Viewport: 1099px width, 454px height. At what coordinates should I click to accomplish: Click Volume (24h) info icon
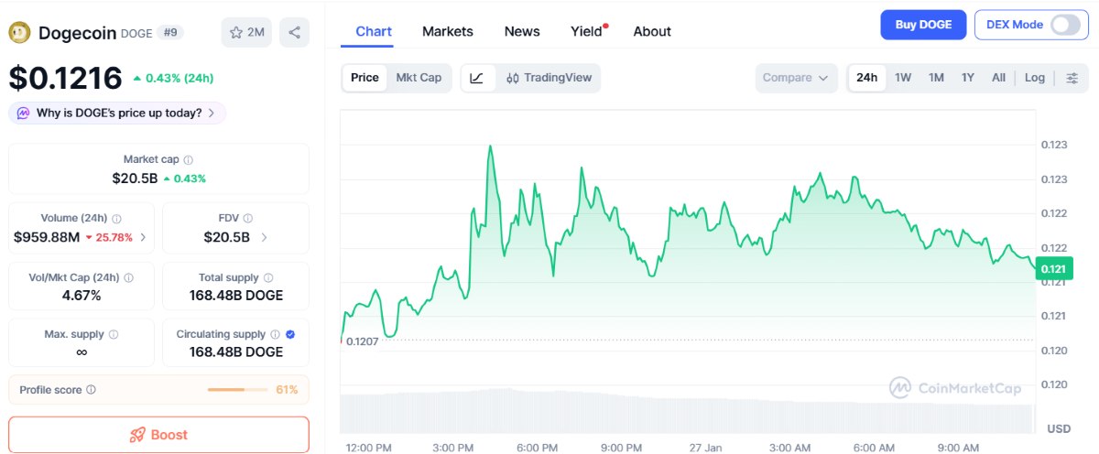click(x=116, y=219)
